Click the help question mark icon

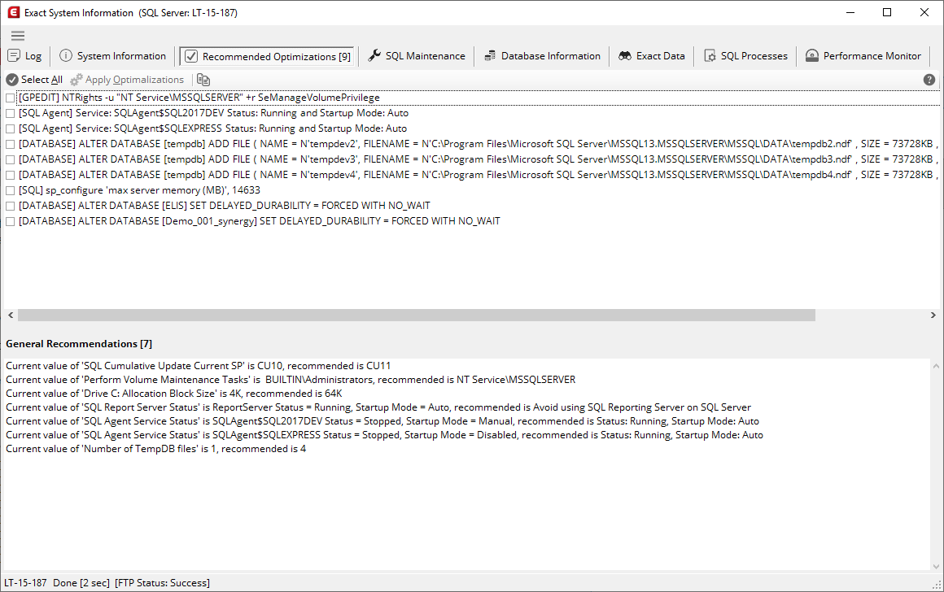coord(929,79)
